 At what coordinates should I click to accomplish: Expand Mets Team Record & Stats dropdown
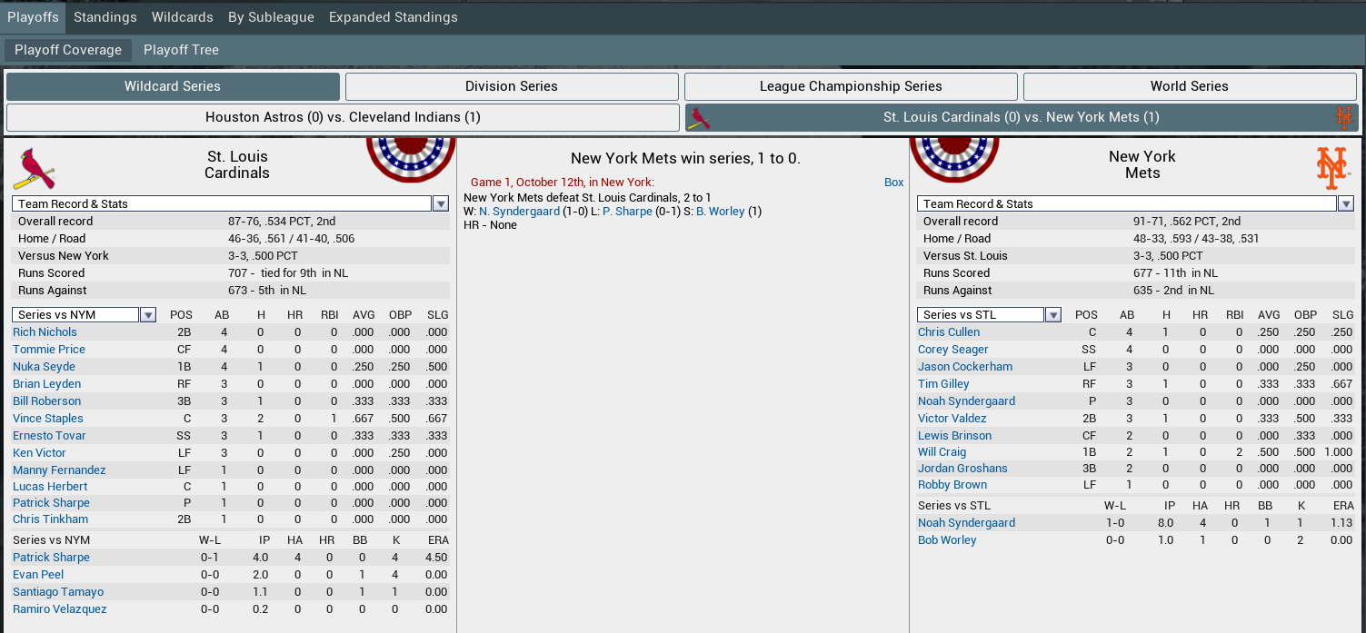click(1345, 204)
